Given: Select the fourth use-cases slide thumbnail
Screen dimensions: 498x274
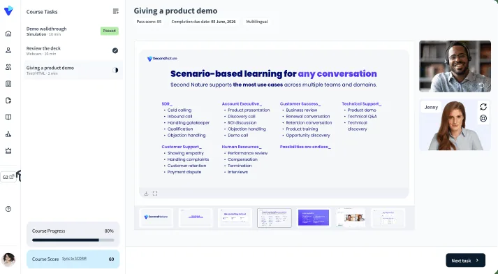Looking at the screenshot, I should [x=274, y=218].
